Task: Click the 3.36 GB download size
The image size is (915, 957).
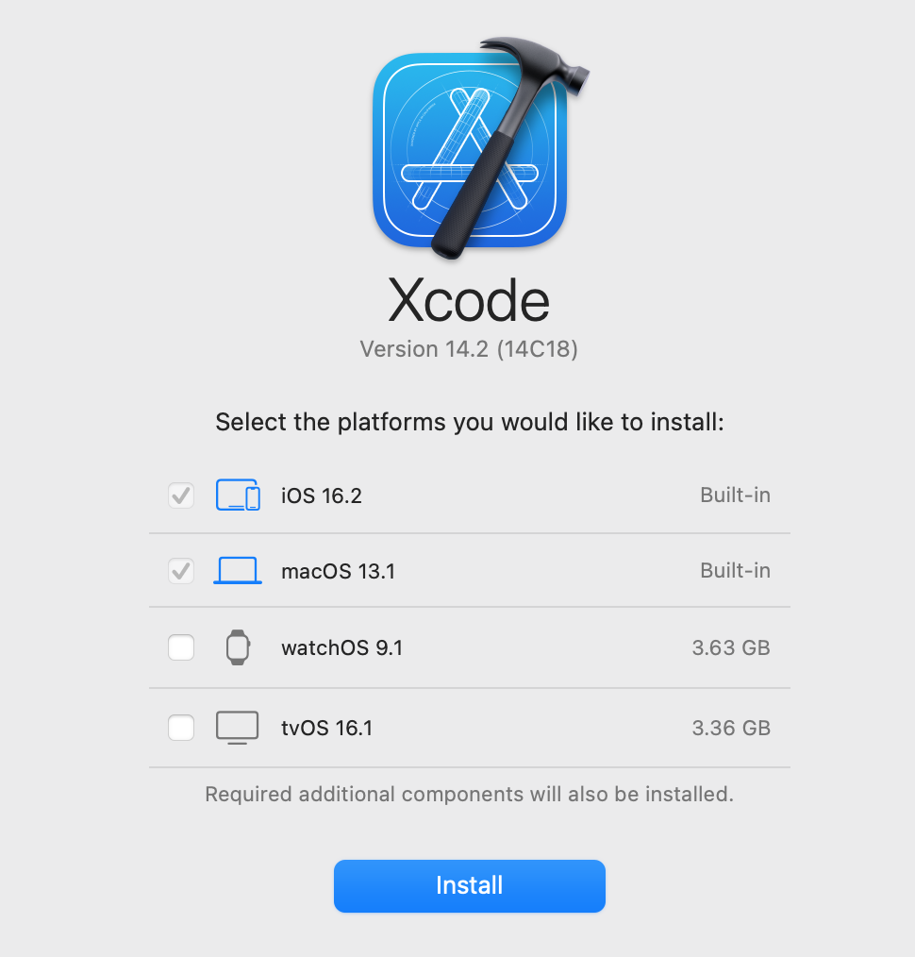Action: coord(731,728)
